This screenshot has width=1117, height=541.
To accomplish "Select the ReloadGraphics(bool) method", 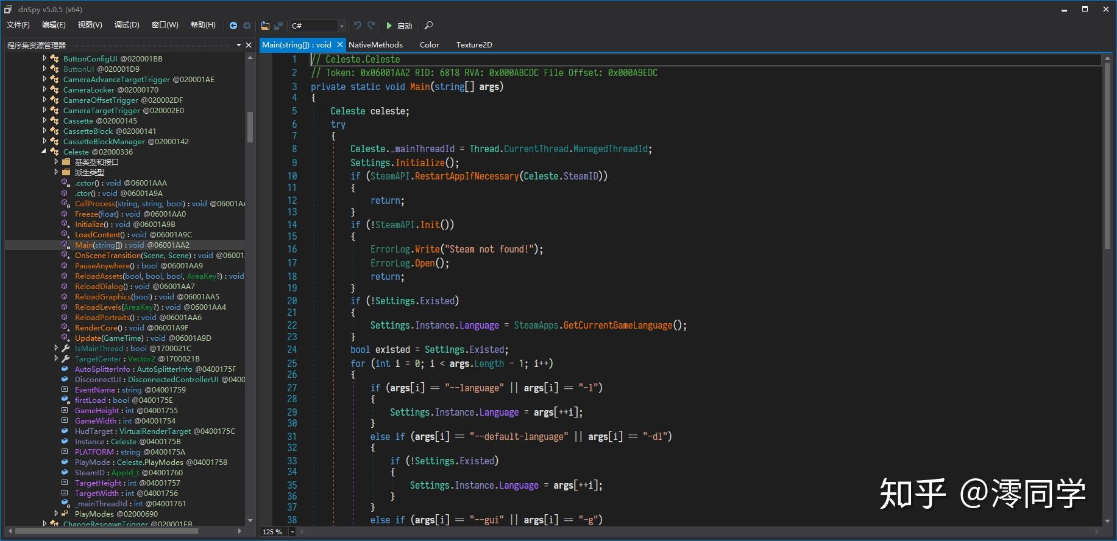I will pyautogui.click(x=147, y=296).
